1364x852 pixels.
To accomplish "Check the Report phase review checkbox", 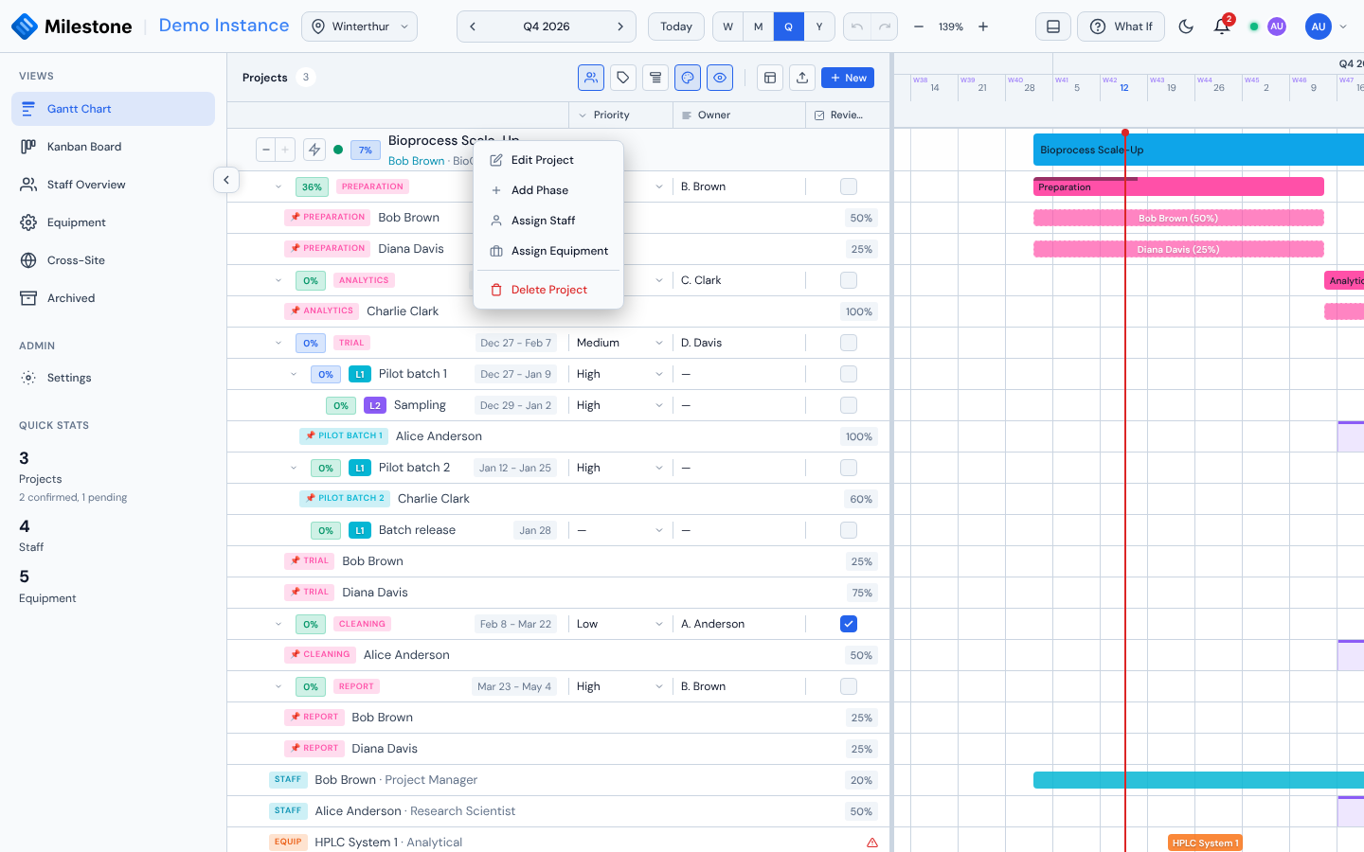I will (x=849, y=686).
